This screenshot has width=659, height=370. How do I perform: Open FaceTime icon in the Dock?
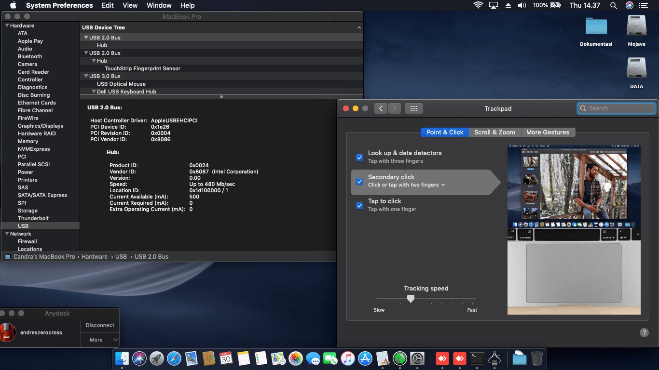330,358
